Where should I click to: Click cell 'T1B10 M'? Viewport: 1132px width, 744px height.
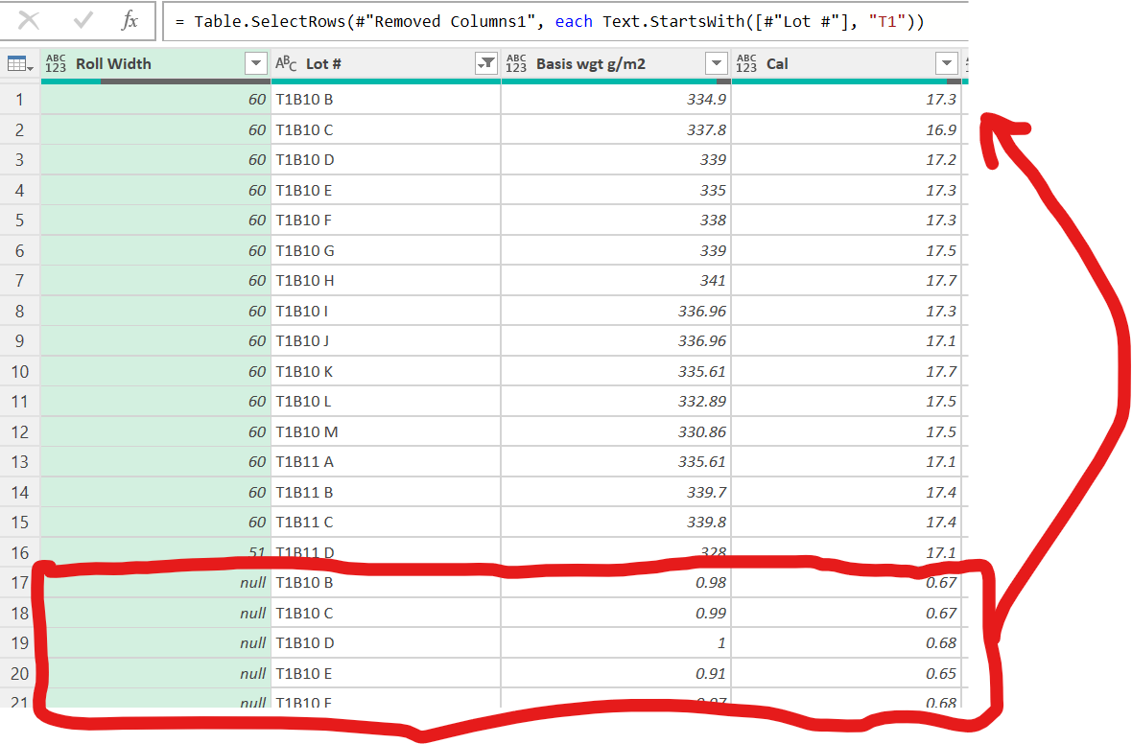386,431
